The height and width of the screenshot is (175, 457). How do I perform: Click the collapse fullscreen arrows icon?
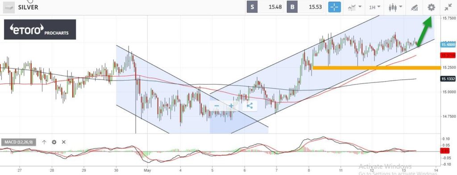pos(448,8)
